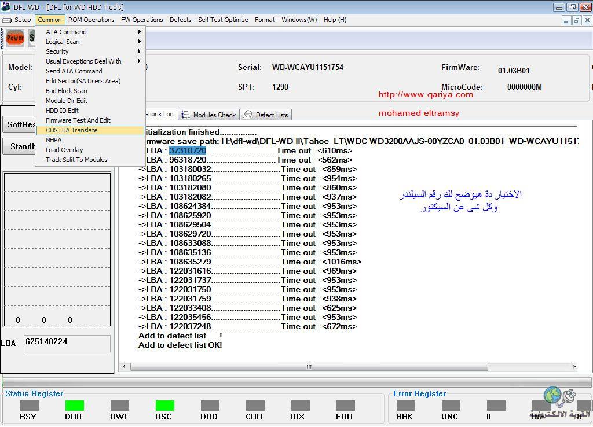This screenshot has width=593, height=427.
Task: Click the IDX status indicator
Action: 301,406
